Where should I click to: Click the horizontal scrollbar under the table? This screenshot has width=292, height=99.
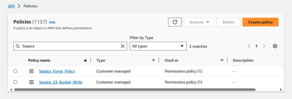(135, 90)
